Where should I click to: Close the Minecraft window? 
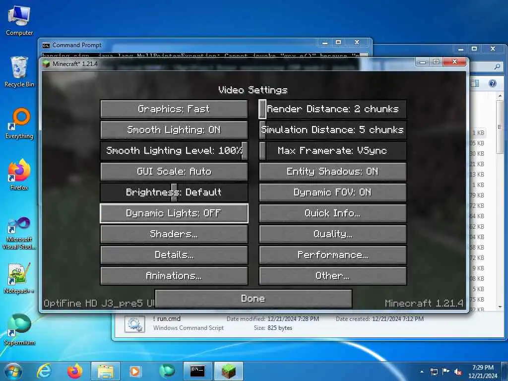[x=454, y=61]
